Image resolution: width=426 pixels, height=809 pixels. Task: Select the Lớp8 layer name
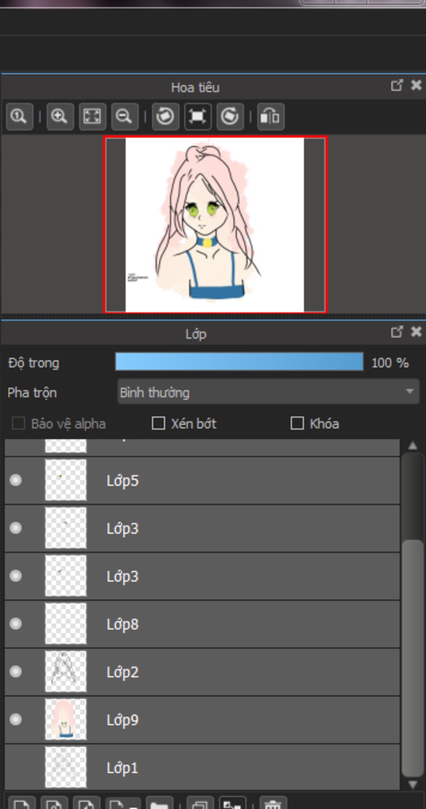122,625
